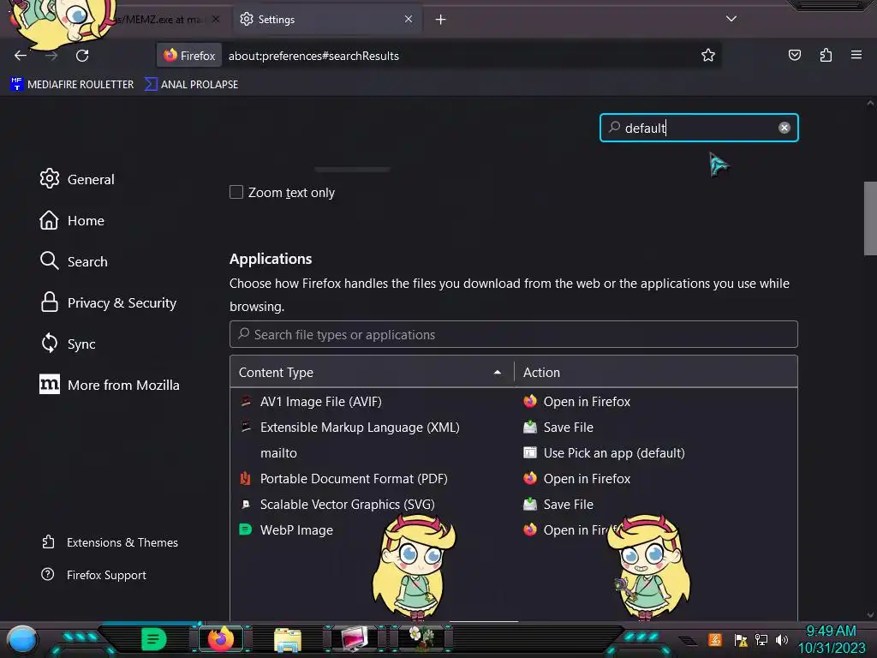
Task: Click the AVIF file type icon
Action: pyautogui.click(x=246, y=401)
